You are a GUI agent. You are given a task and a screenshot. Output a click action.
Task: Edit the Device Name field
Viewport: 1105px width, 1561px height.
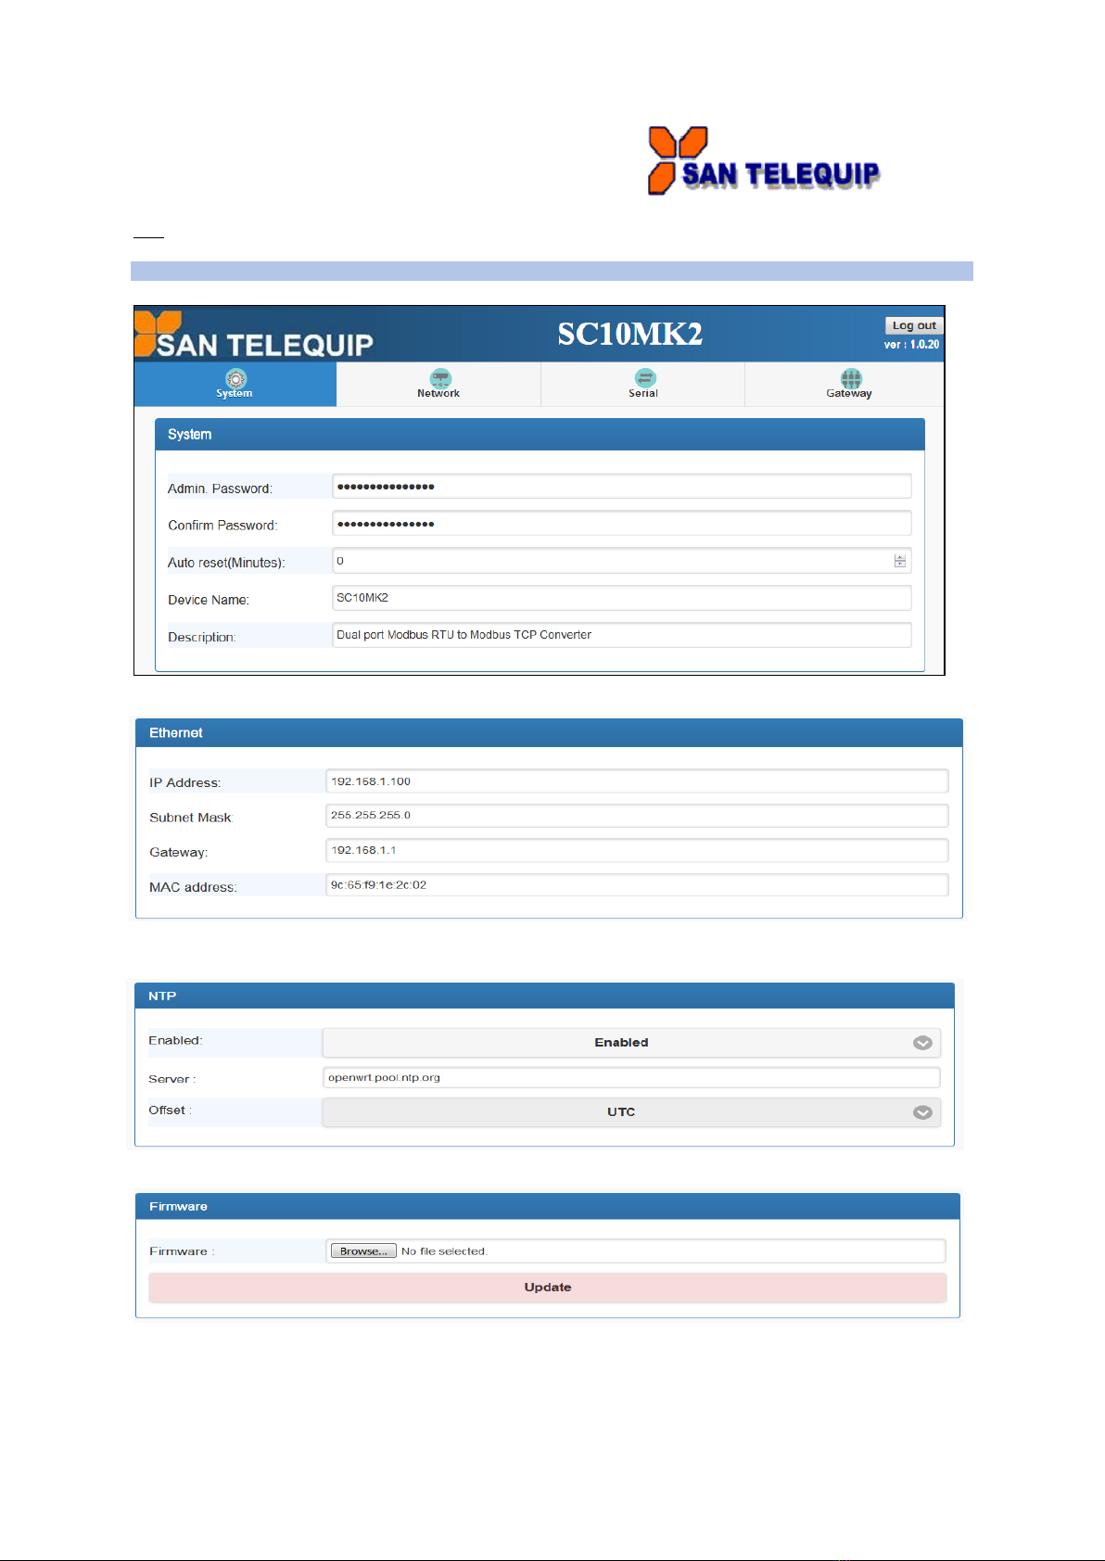[x=622, y=598]
